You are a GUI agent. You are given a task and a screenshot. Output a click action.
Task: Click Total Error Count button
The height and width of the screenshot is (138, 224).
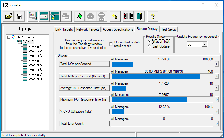click(84, 123)
